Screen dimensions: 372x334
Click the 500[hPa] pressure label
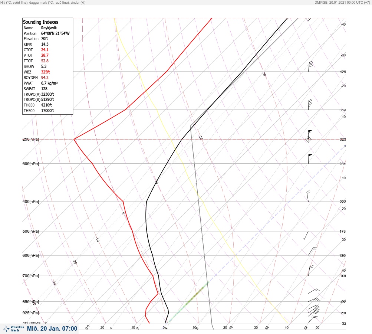(31, 231)
